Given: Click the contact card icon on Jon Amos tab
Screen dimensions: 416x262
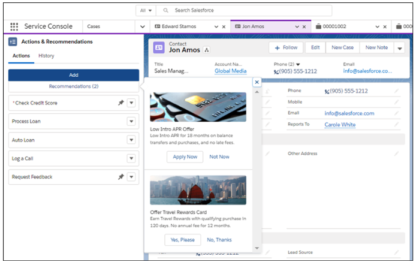Looking at the screenshot, I should (238, 26).
